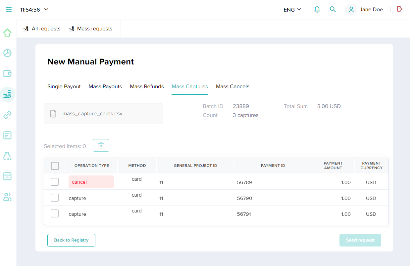Expand the ENG language dropdown
Image resolution: width=410 pixels, height=266 pixels.
point(292,10)
